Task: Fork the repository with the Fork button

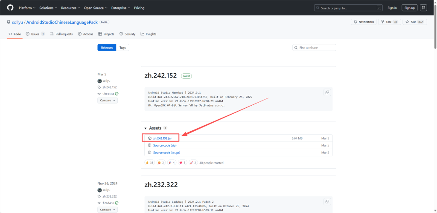Action: (389, 22)
